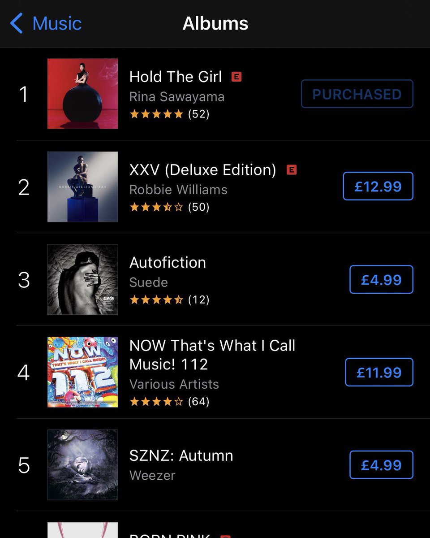Open NOW 112 album cover
Screen dimensions: 430x538
point(83,372)
